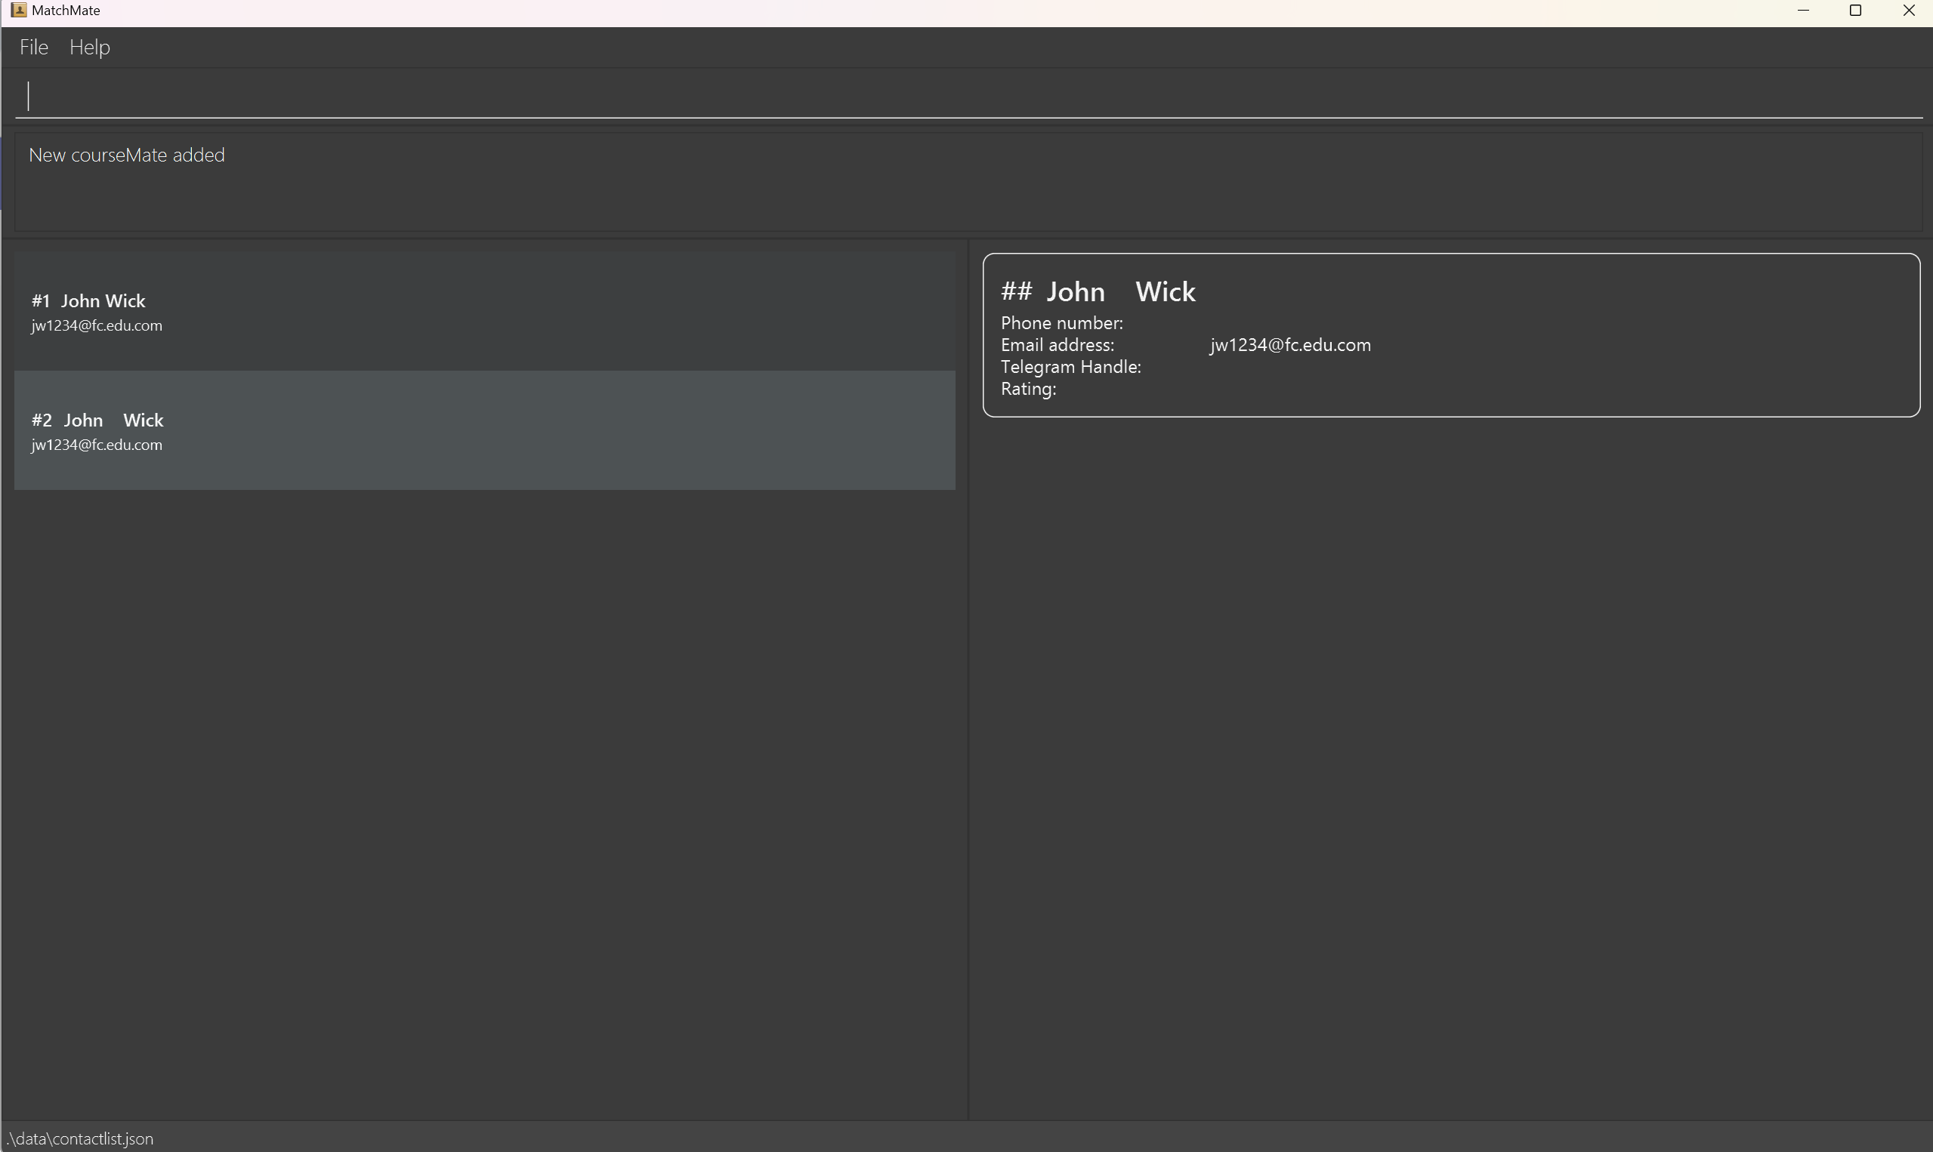Minimize the MatchMate window

[x=1803, y=11]
